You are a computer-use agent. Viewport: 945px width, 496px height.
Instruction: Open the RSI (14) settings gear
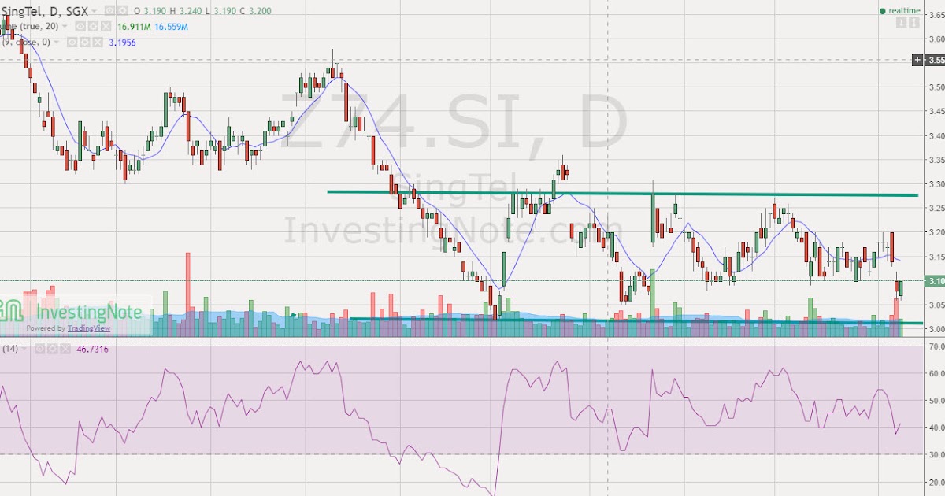point(52,349)
